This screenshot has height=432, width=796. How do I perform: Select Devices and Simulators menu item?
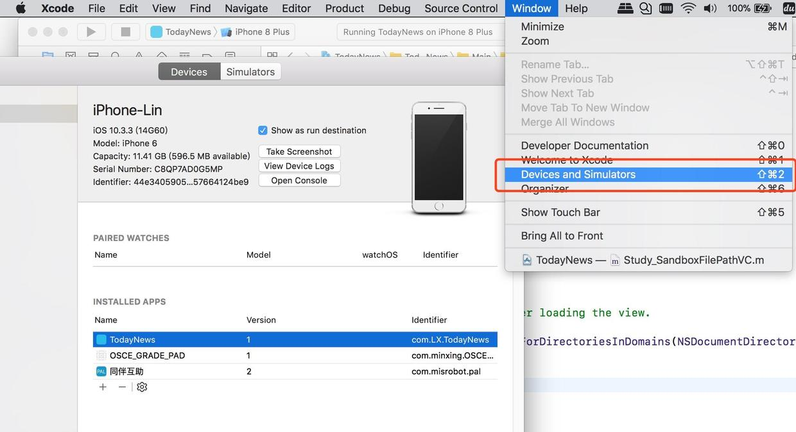coord(648,174)
